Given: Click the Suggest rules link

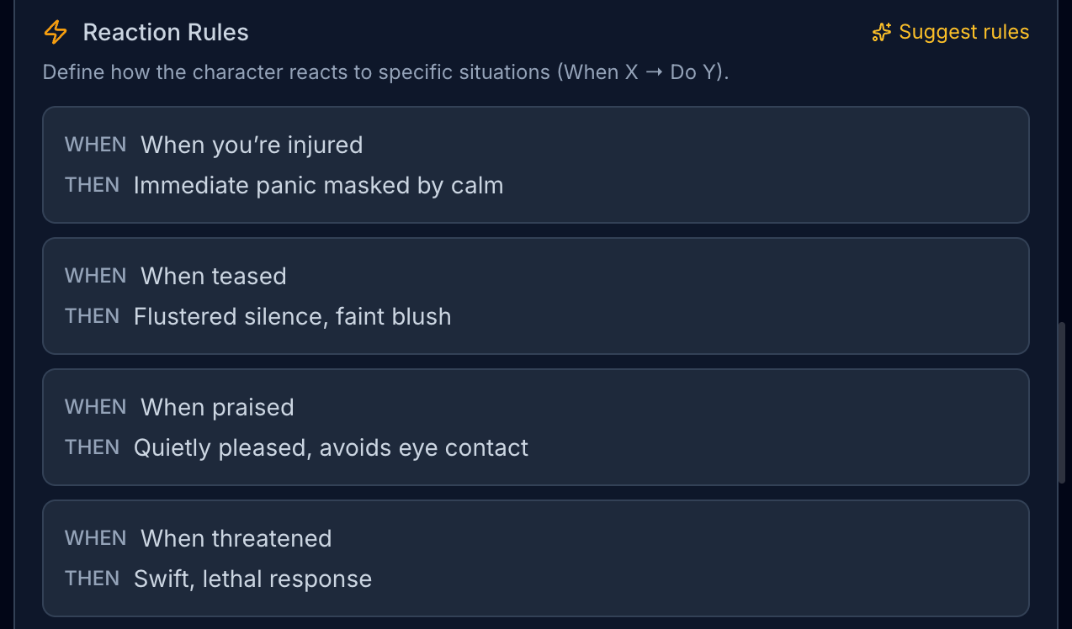Looking at the screenshot, I should coord(963,33).
